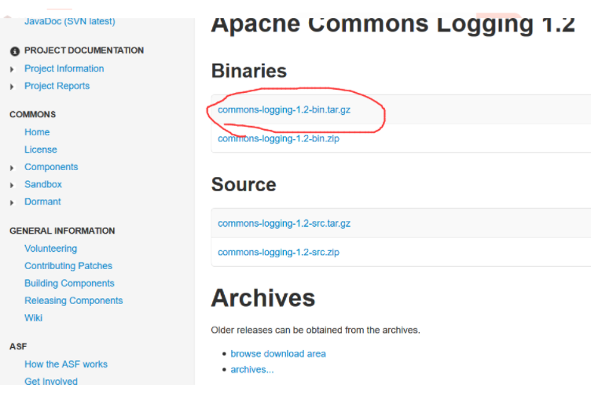Click the Archives heading

coord(263,297)
